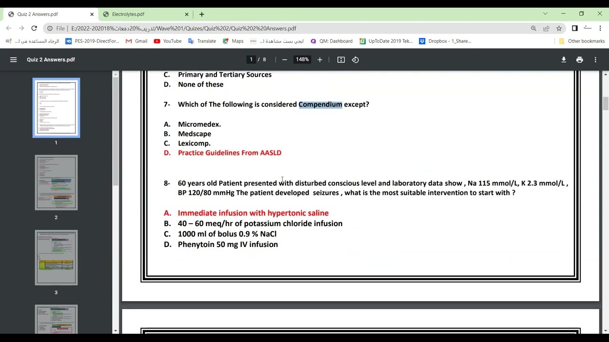This screenshot has height=342, width=609.
Task: Select page 3 thumbnail
Action: click(x=56, y=258)
